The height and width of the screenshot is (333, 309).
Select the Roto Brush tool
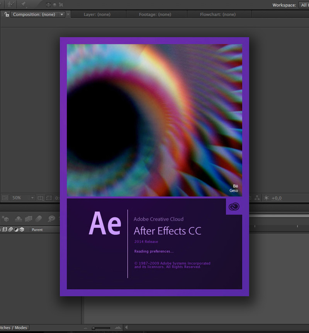(10, 5)
